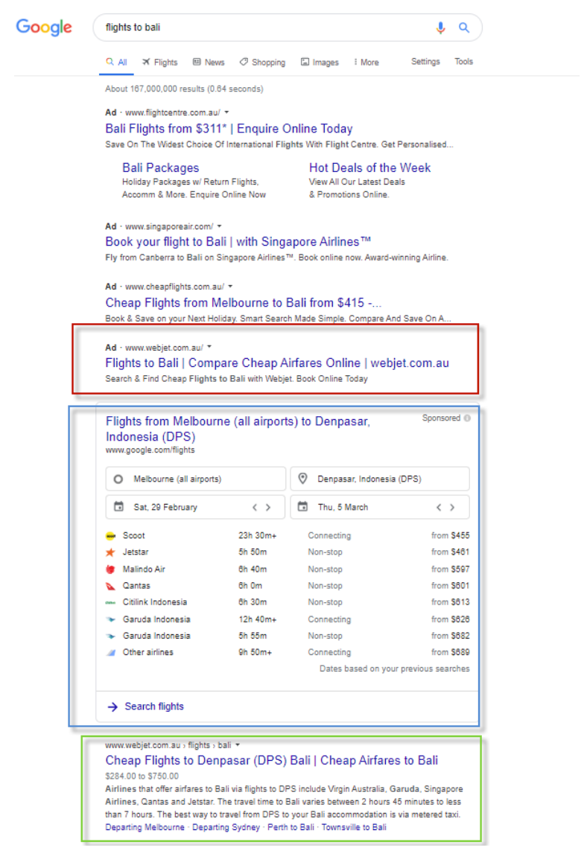Click the 'from $455' Scoot price
The height and width of the screenshot is (865, 587).
point(450,536)
